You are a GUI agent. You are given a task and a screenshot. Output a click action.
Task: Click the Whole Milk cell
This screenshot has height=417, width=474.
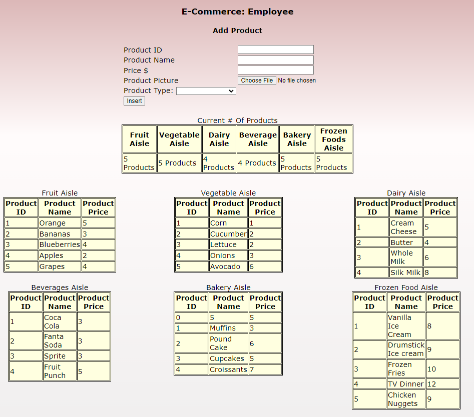coord(406,257)
